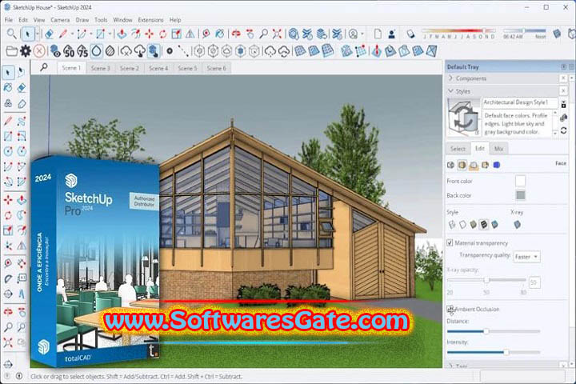The width and height of the screenshot is (576, 384).
Task: Click the Ambient Occlusion Intensity slider
Action: (494, 352)
